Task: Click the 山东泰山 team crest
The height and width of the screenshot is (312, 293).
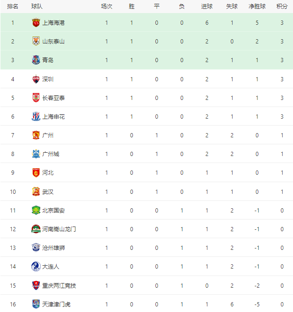Action: (x=36, y=42)
